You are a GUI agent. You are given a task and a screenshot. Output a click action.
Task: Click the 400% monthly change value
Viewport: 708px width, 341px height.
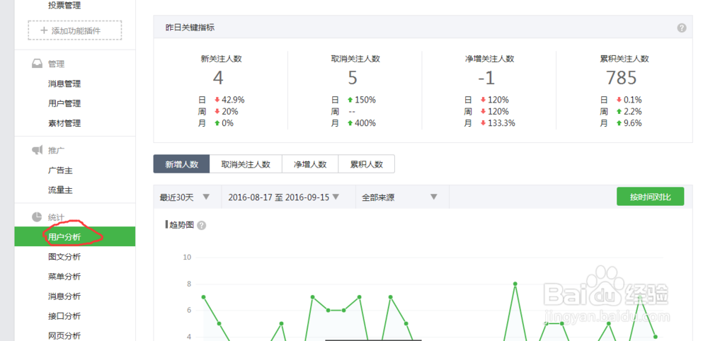click(366, 123)
